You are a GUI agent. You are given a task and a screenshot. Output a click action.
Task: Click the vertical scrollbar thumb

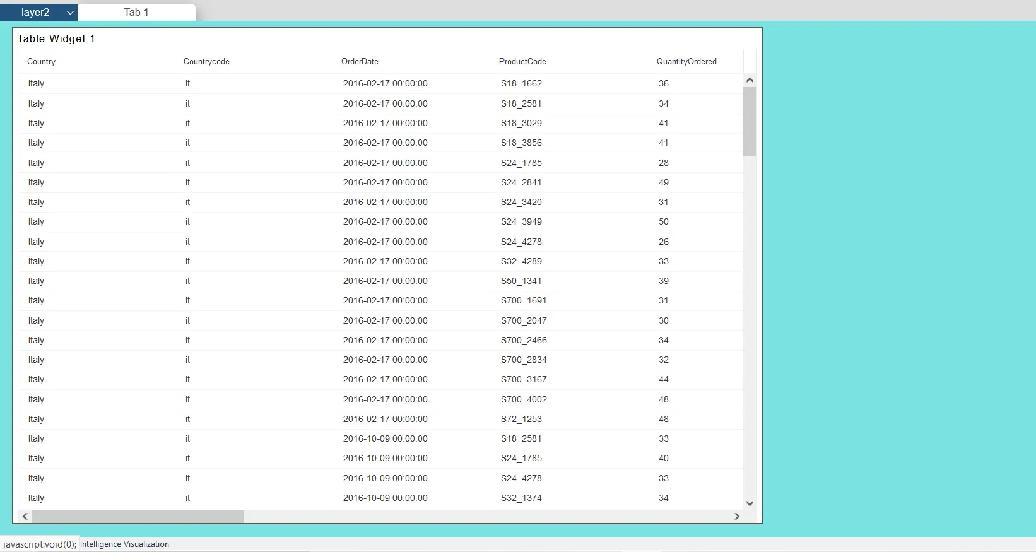750,121
